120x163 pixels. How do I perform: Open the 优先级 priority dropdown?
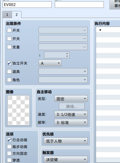point(66,141)
